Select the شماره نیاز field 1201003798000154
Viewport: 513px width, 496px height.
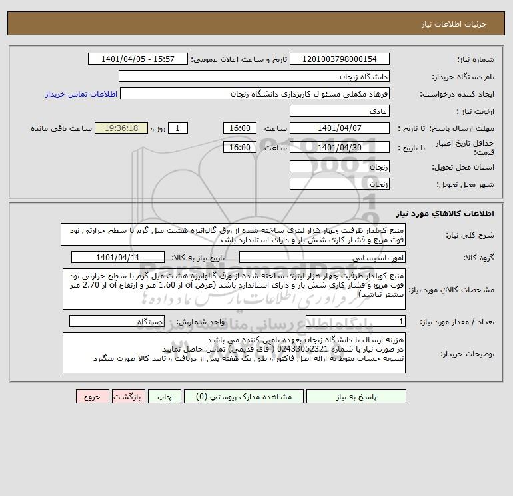340,59
